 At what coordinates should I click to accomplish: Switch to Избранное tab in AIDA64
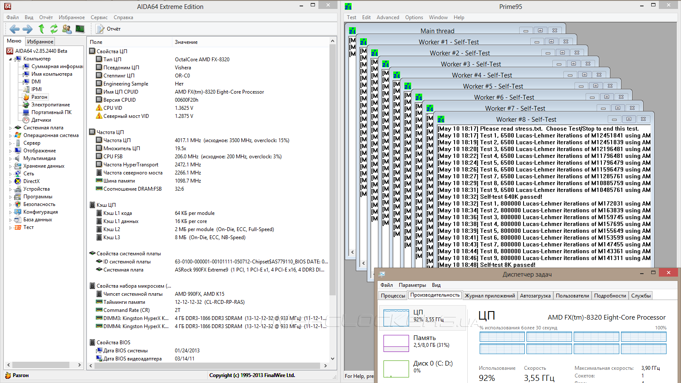pos(40,42)
